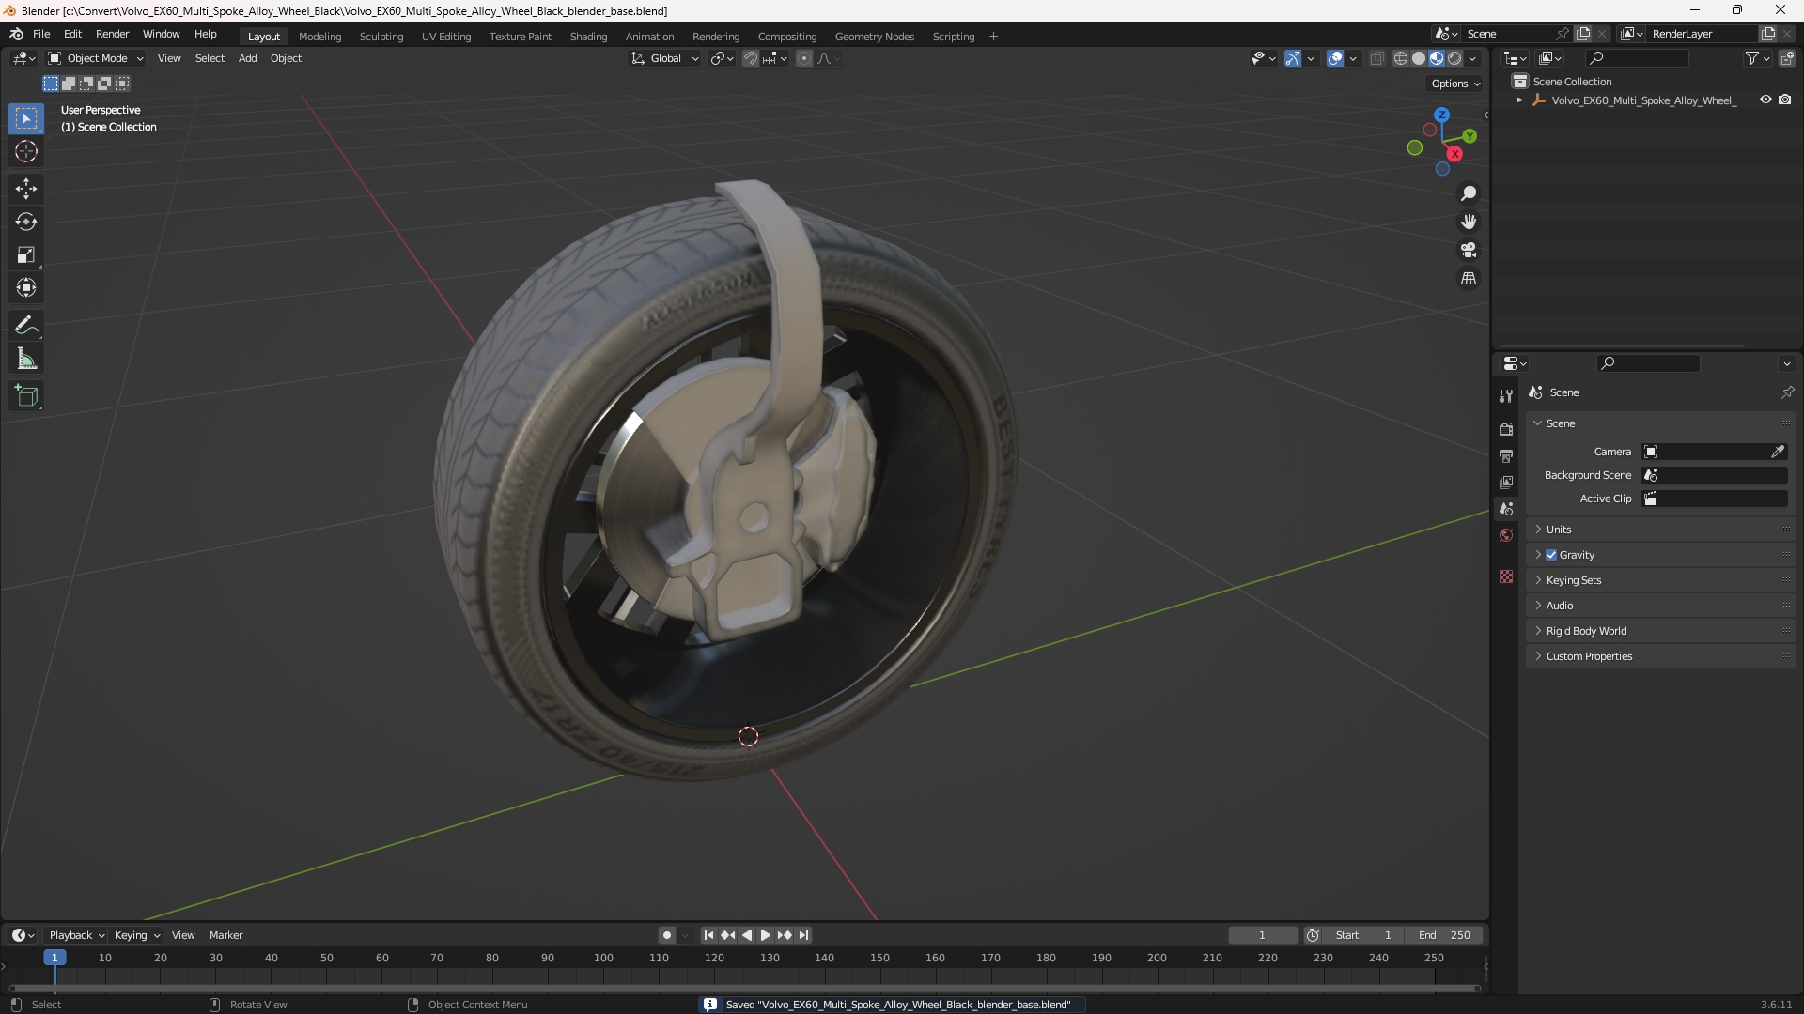1804x1014 pixels.
Task: Open the timeline Marker menu
Action: click(225, 935)
